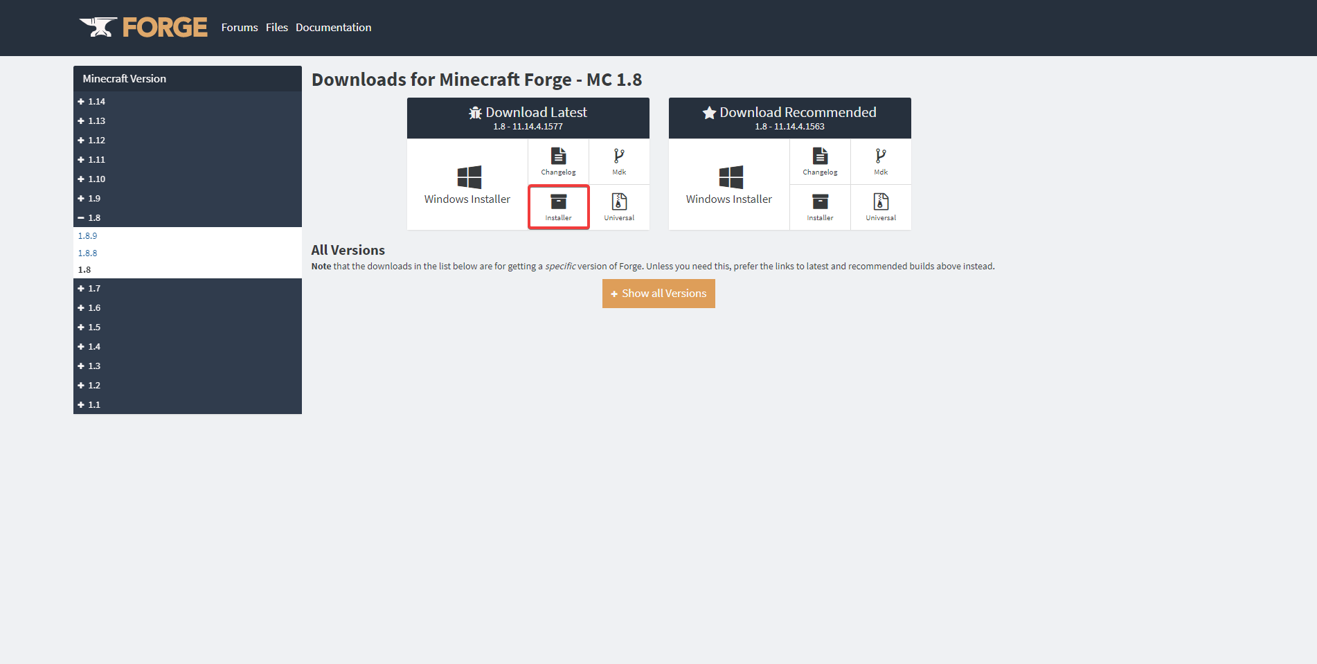The width and height of the screenshot is (1317, 664).
Task: Open the Forums nav link
Action: coord(240,28)
